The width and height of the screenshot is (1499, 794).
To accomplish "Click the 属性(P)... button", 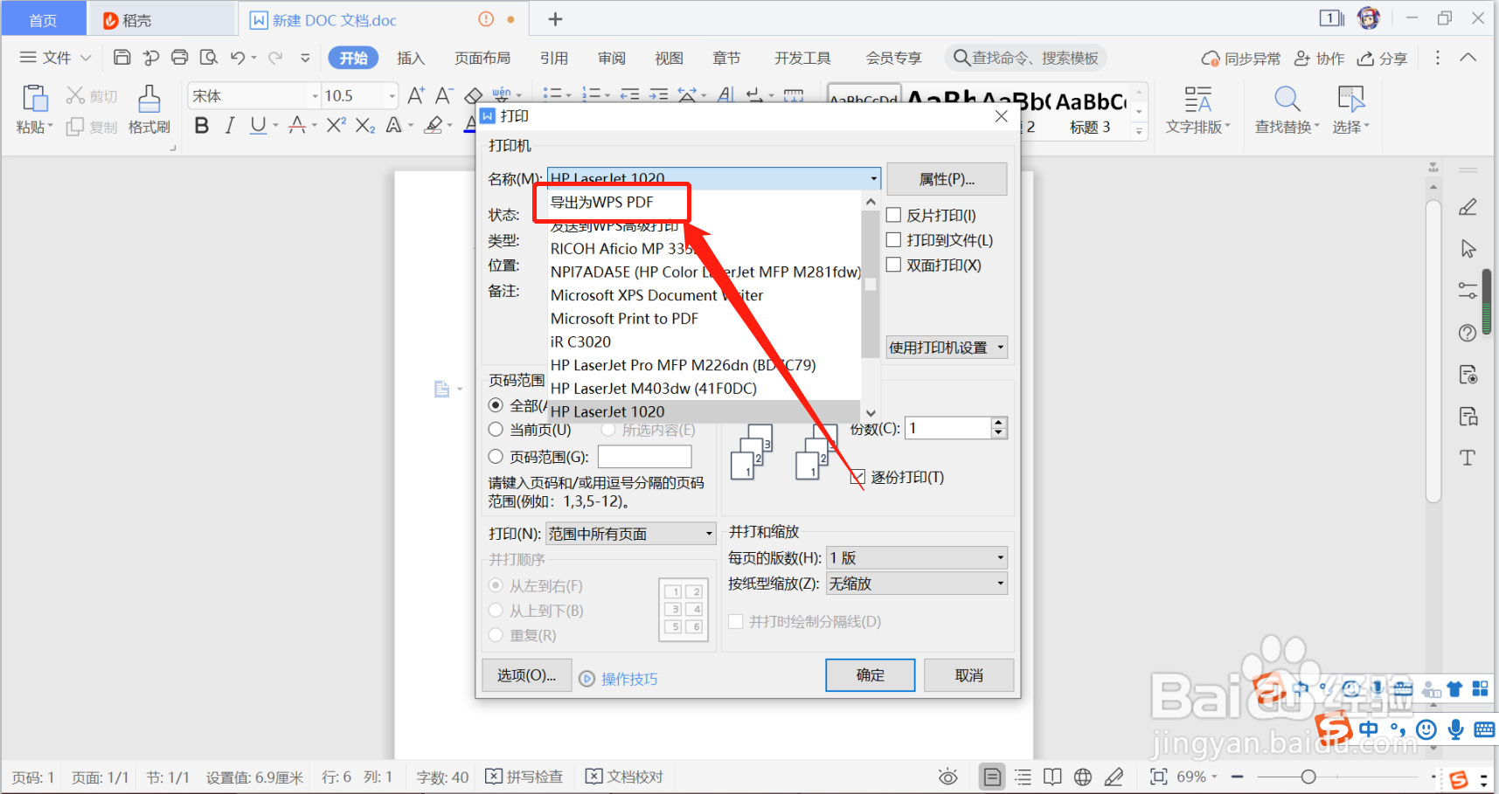I will [x=947, y=179].
